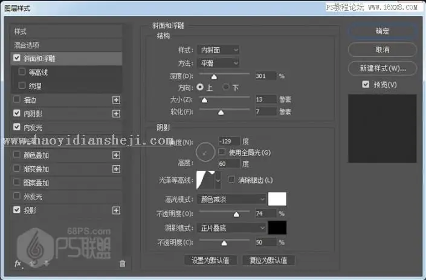Add another 颜色叠加 effect with plus icon
The width and height of the screenshot is (426, 280).
[x=116, y=155]
